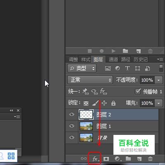Open the 正常 blend mode dropdown
Screen dimensions: 165x165
pyautogui.click(x=90, y=80)
